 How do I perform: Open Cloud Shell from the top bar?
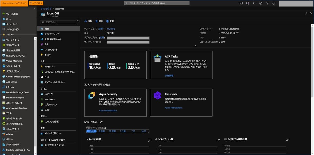click(241, 3)
